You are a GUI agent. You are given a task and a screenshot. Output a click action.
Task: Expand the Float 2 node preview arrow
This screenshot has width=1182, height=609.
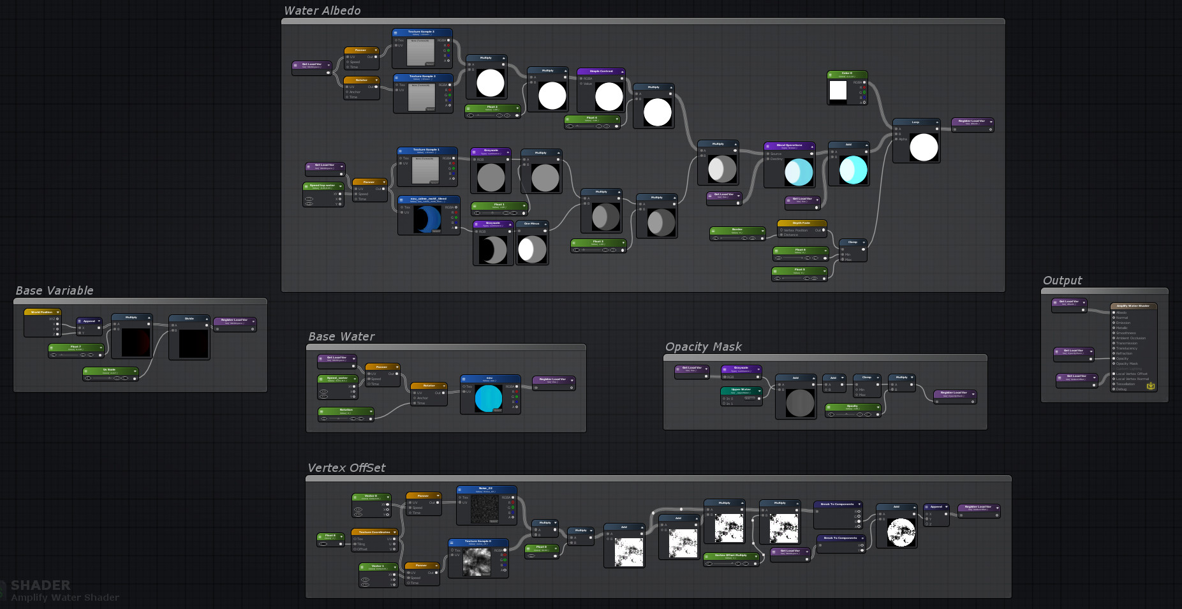pos(517,108)
